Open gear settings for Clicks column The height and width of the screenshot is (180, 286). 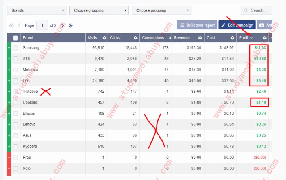pos(136,38)
